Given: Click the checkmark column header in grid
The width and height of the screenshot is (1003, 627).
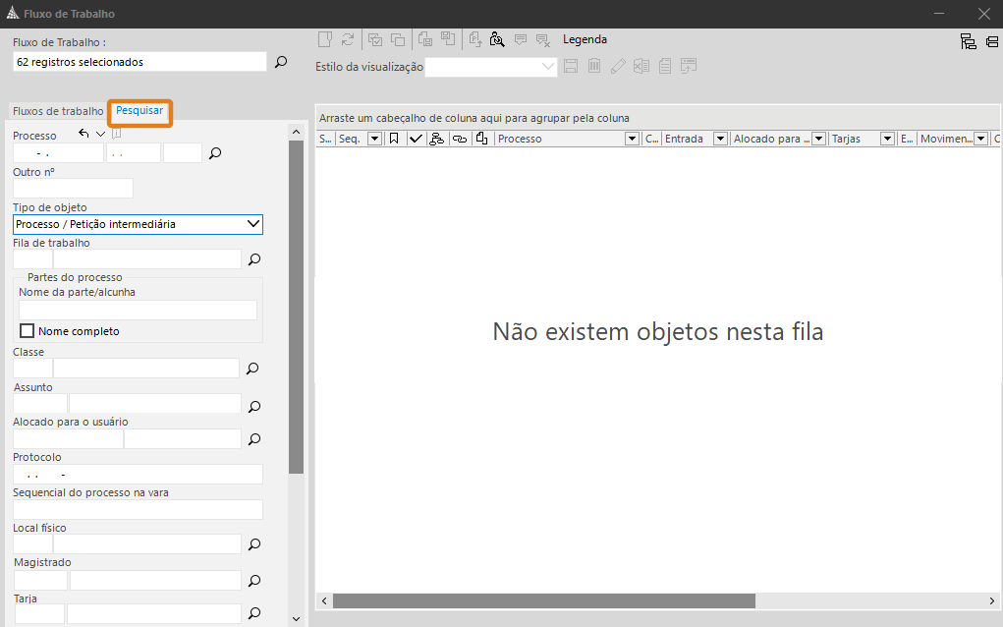Looking at the screenshot, I should 416,139.
